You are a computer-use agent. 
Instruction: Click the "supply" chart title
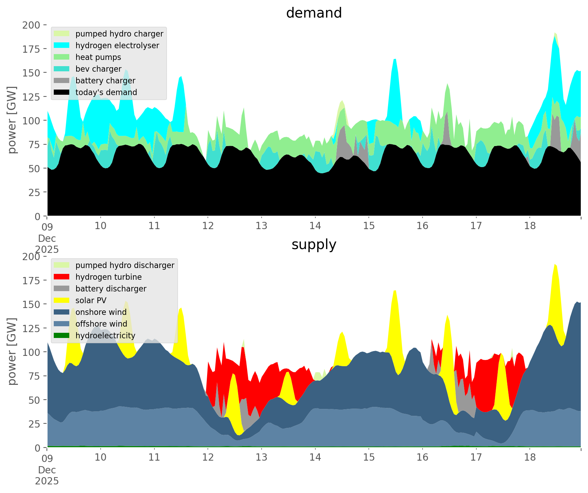coord(314,245)
